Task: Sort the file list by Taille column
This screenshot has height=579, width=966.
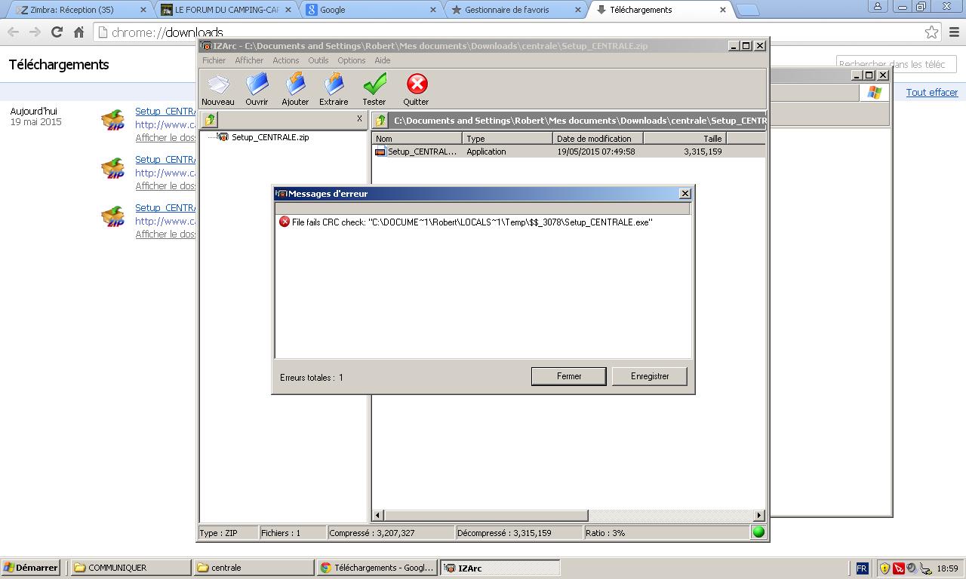Action: (685, 139)
